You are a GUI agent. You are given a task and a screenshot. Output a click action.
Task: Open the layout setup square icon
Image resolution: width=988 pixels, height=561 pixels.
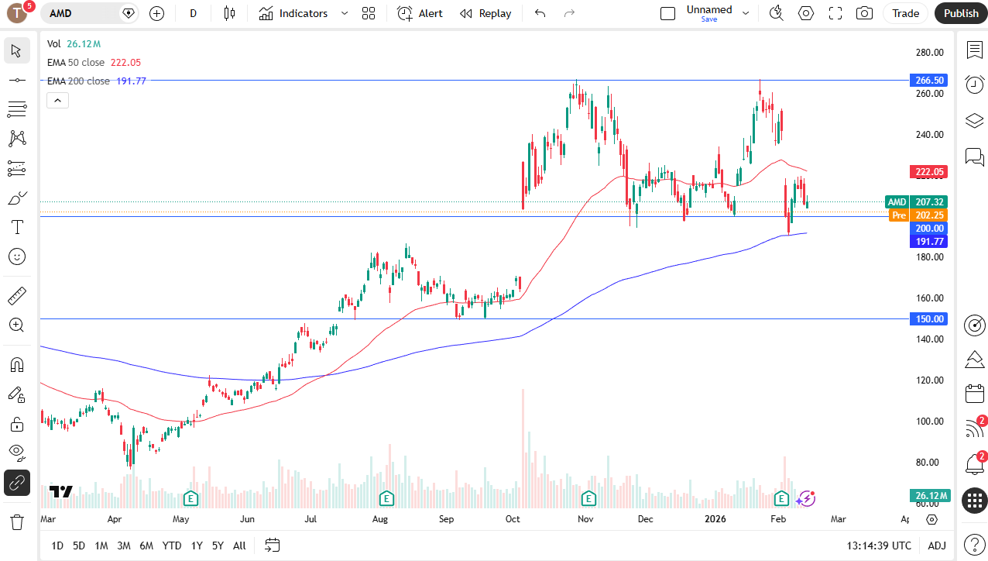tap(667, 13)
